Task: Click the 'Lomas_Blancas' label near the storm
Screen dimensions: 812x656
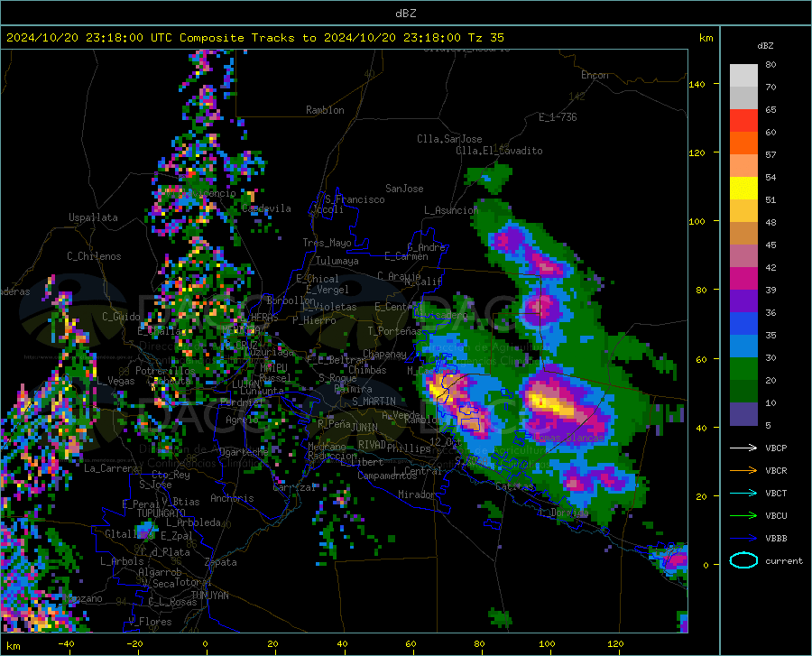Action: tap(568, 438)
